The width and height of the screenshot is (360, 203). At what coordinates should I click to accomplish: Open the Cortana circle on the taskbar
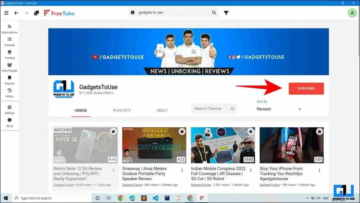pos(97,198)
